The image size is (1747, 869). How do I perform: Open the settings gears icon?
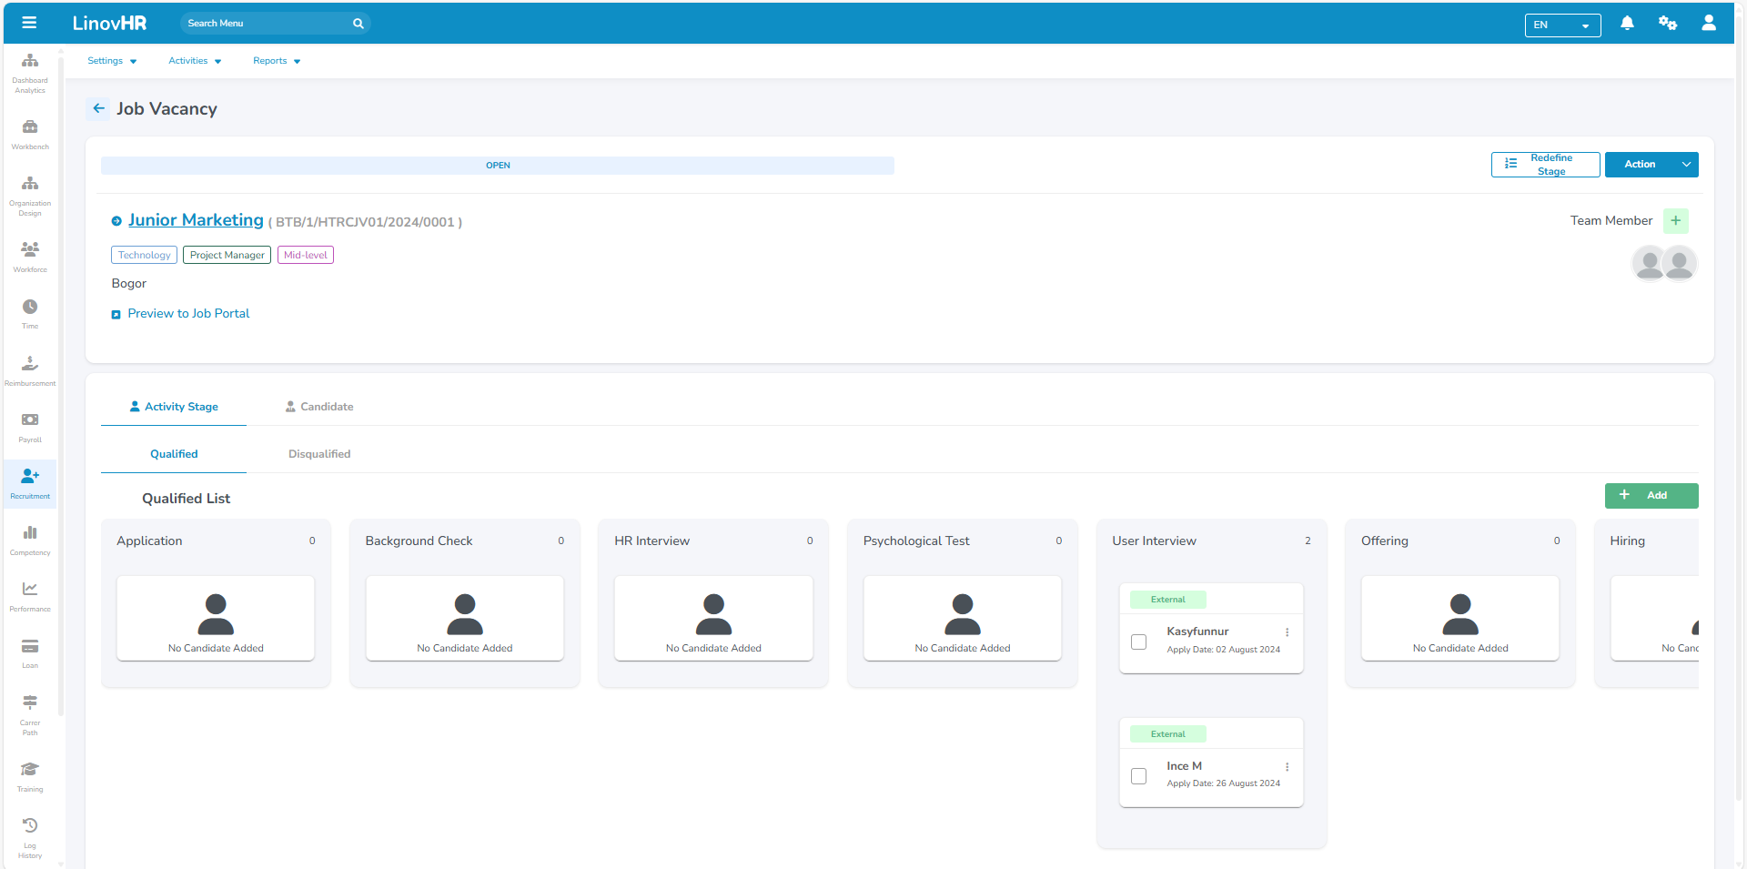(1667, 24)
